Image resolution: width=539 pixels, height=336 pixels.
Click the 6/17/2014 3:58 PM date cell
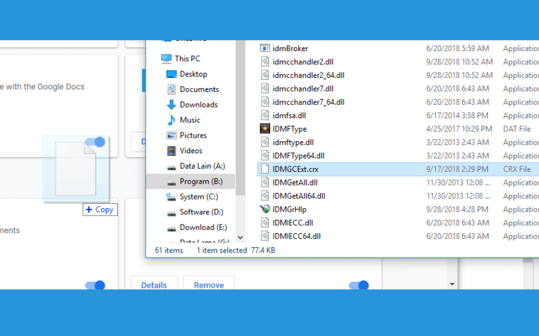pos(457,116)
